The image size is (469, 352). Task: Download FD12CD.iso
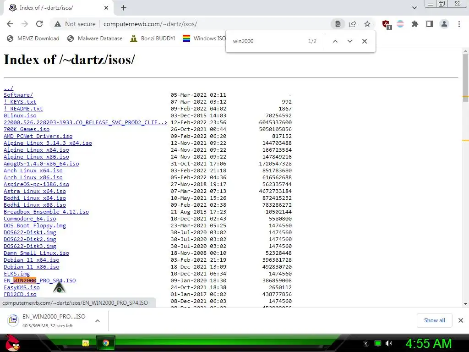coord(20,295)
